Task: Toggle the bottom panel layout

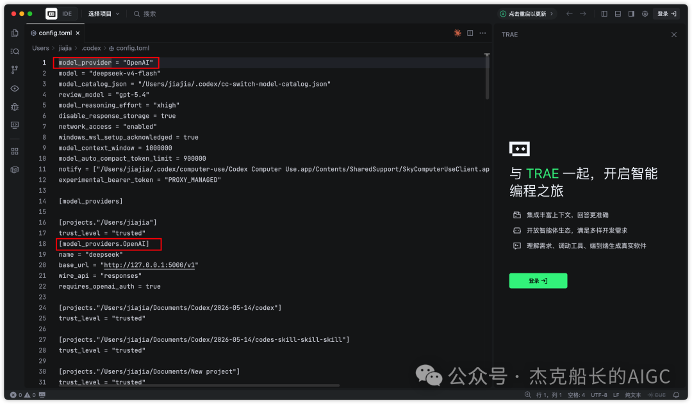Action: tap(618, 13)
